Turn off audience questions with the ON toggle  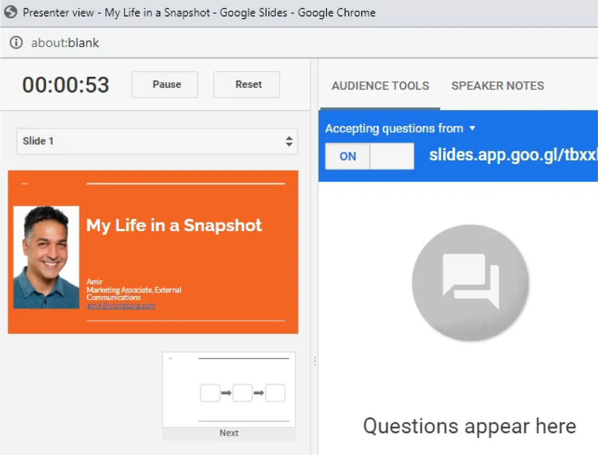point(347,156)
